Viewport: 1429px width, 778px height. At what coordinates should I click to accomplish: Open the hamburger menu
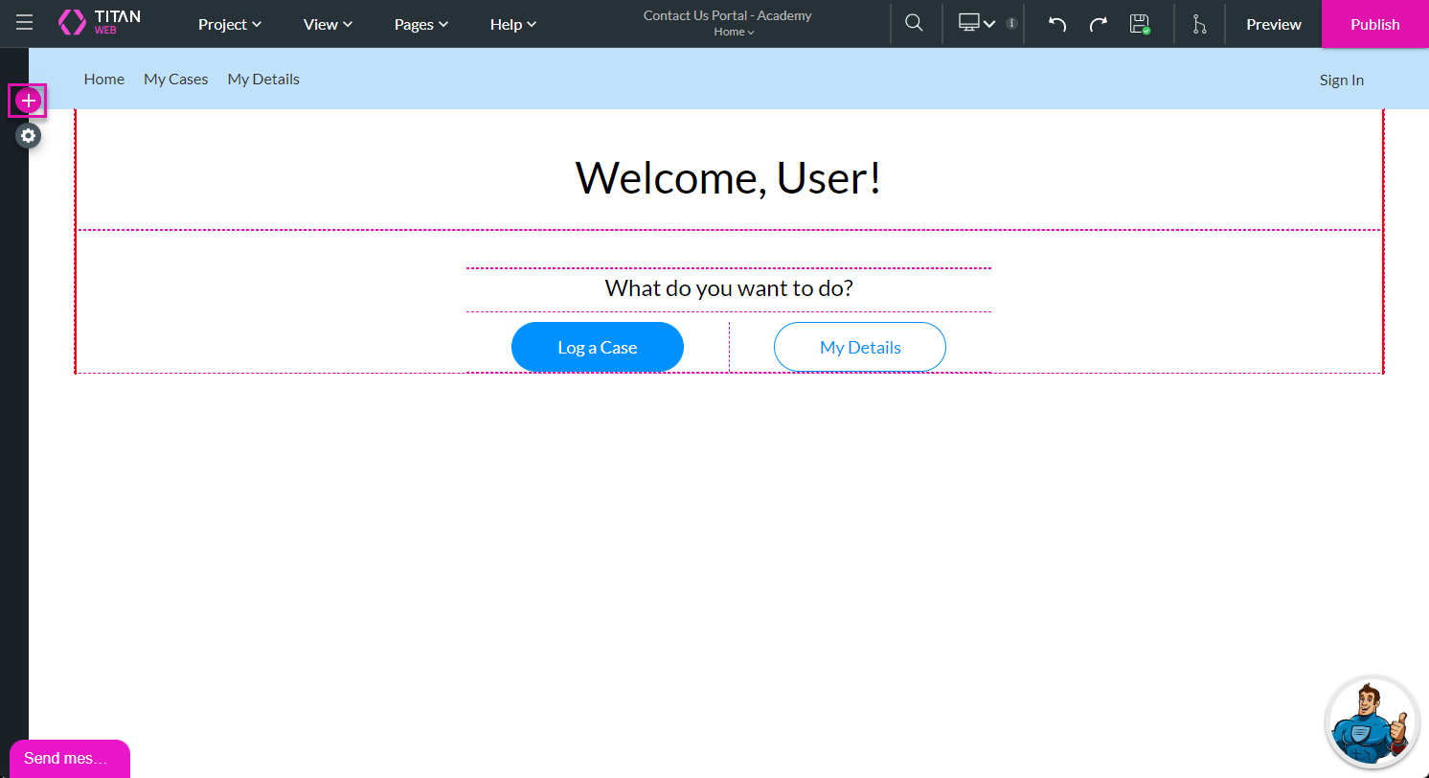pyautogui.click(x=24, y=24)
